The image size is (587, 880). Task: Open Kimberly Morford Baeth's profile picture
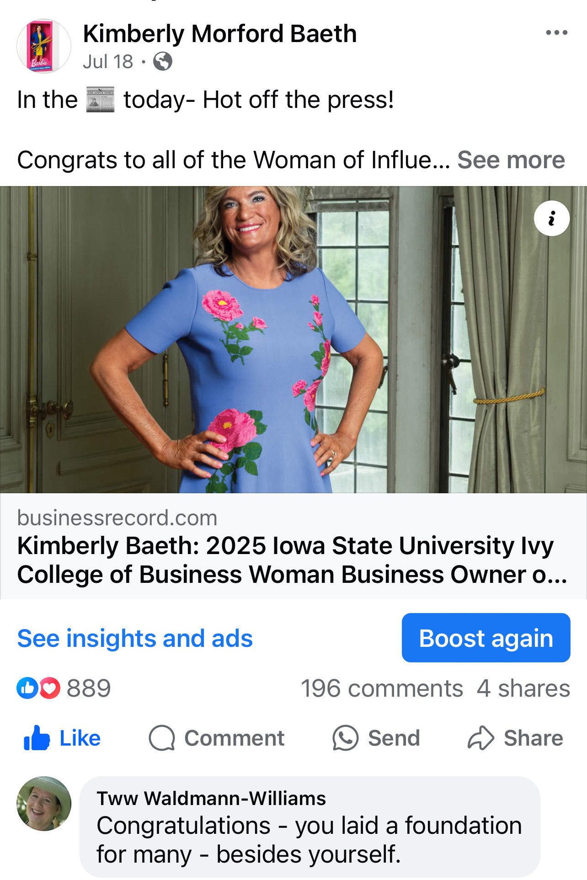pos(44,46)
